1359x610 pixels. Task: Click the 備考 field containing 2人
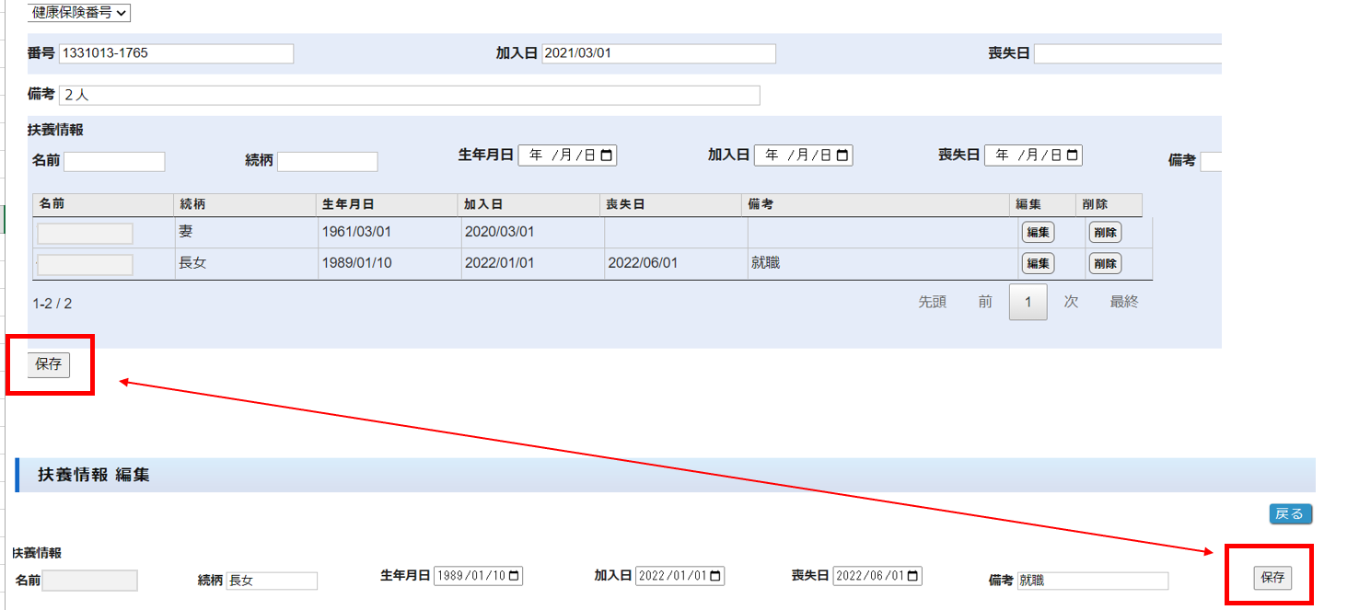(409, 96)
